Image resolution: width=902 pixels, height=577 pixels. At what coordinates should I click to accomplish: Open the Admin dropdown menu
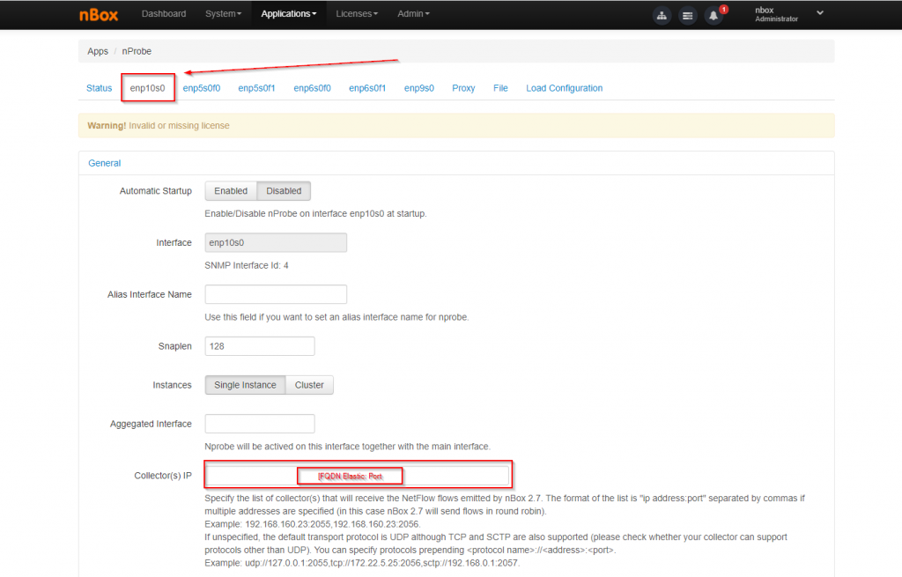click(413, 14)
